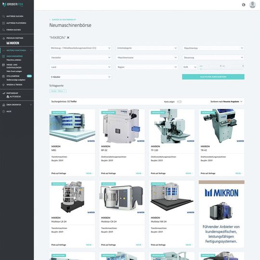
Task: Open Wissen & Trends menu item
Action: click(14, 85)
